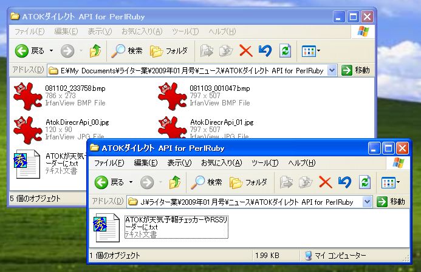Open Search (検索) in the back window

[x=127, y=51]
